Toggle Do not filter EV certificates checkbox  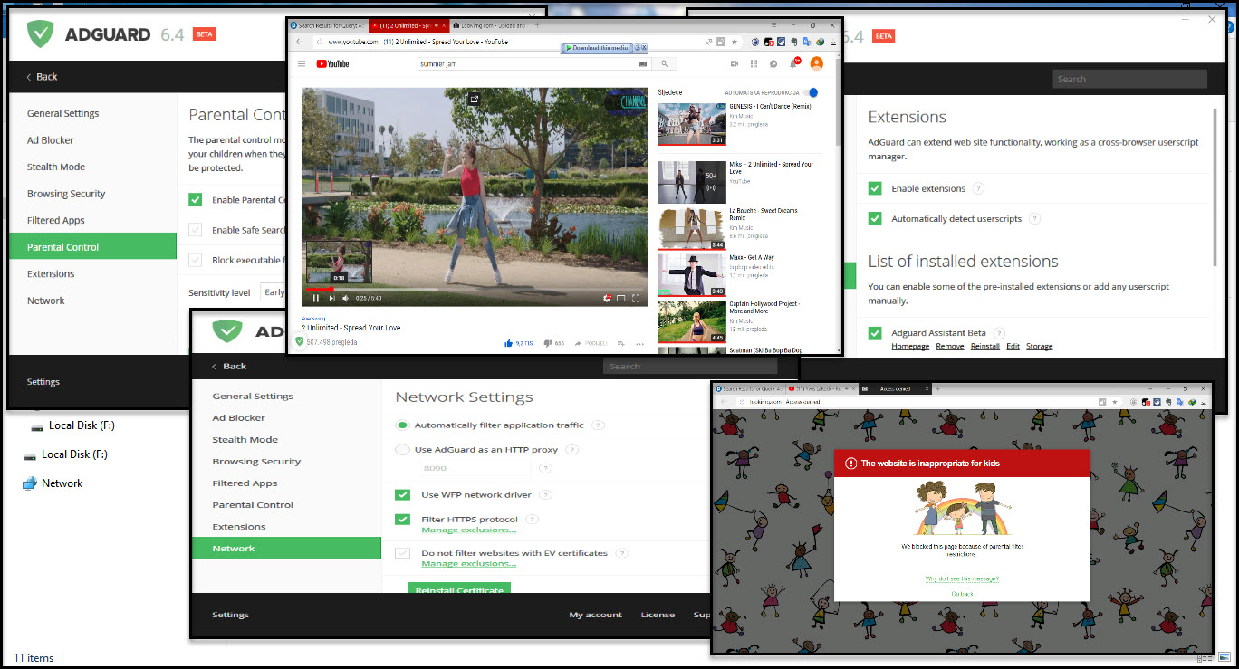pyautogui.click(x=402, y=552)
